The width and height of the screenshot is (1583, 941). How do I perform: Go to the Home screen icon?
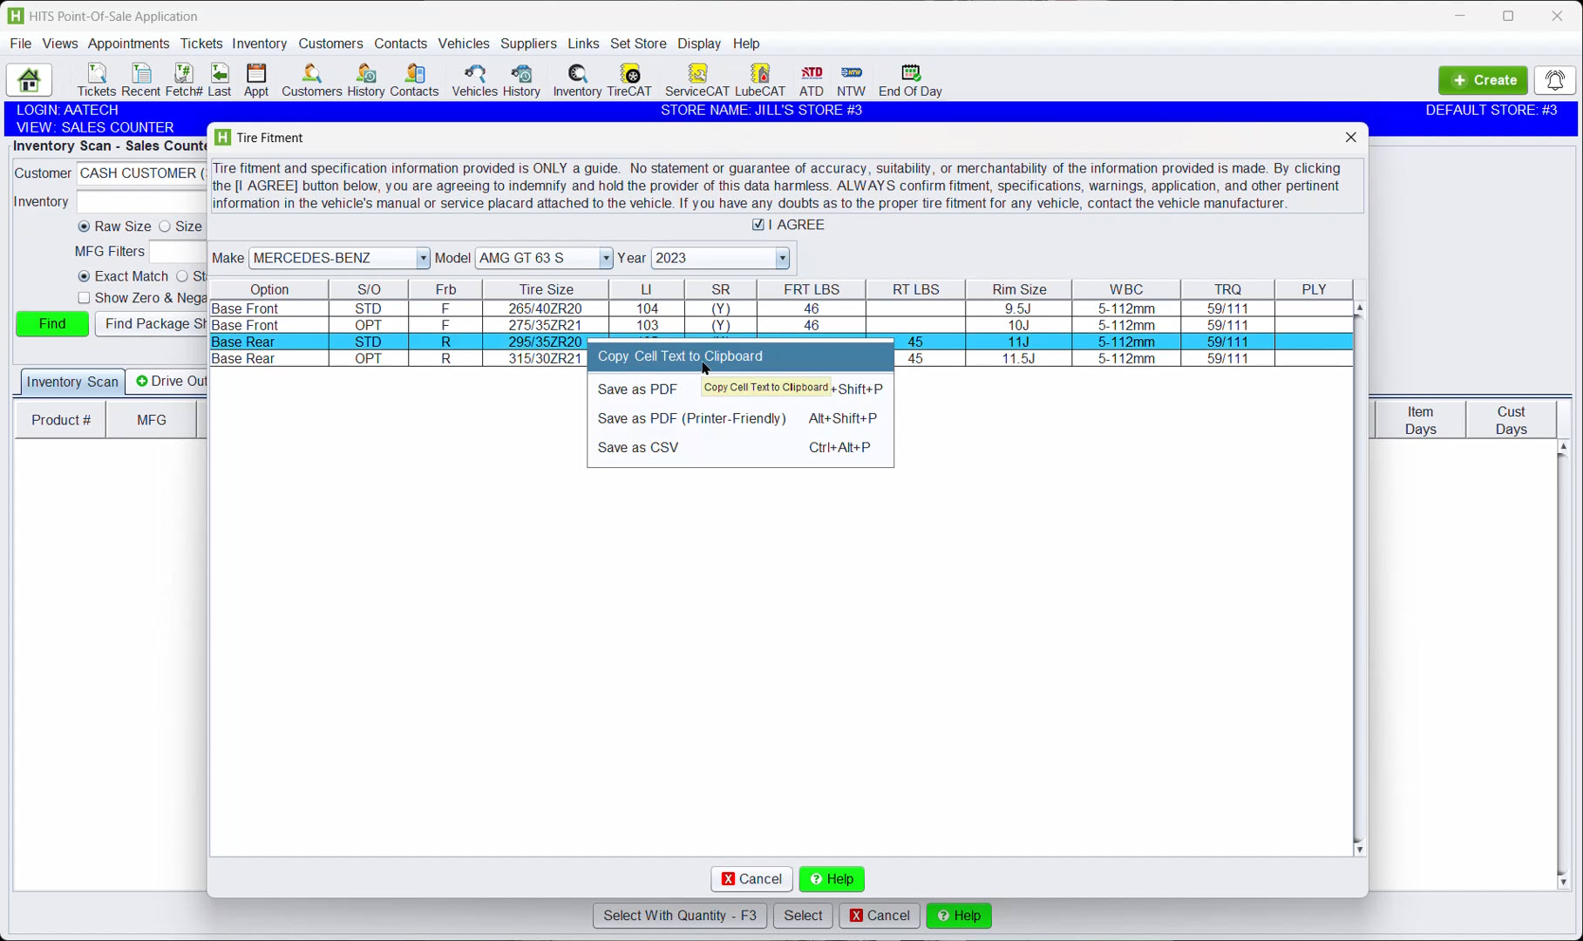click(x=29, y=80)
